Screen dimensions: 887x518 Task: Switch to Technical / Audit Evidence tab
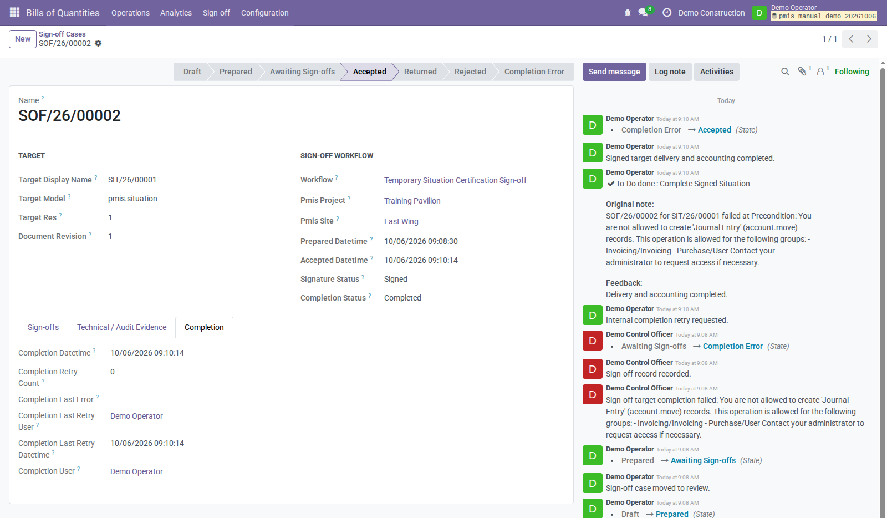pyautogui.click(x=121, y=327)
